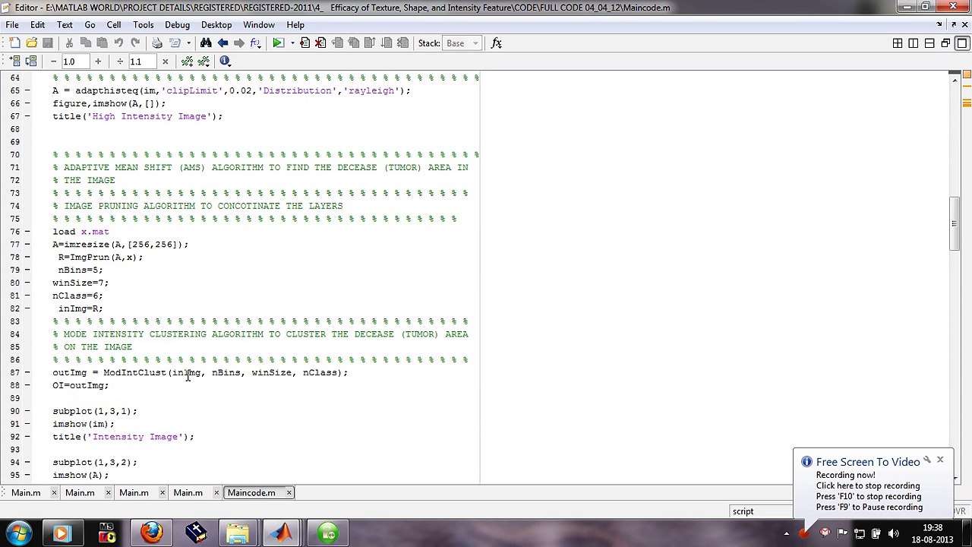This screenshot has height=547, width=972.
Task: Toggle the Set/clear breakpoint button
Action: pyautogui.click(x=305, y=43)
